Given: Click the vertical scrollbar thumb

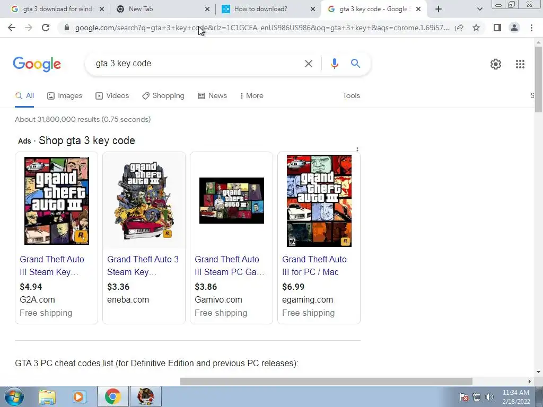Looking at the screenshot, I should [x=538, y=79].
